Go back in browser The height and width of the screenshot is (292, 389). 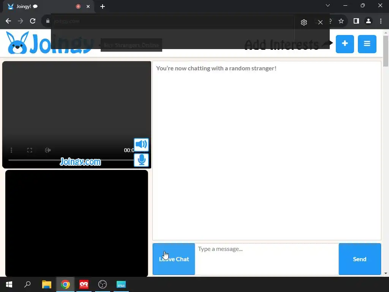pos(8,21)
